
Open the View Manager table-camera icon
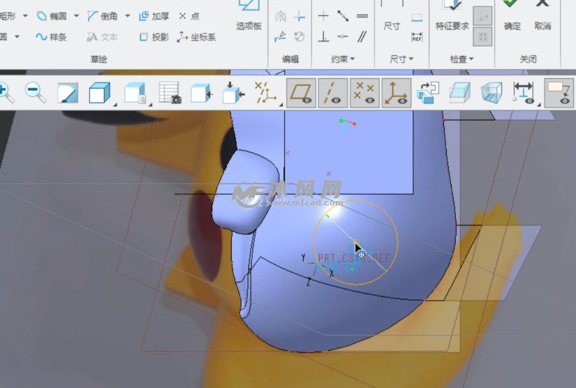170,93
